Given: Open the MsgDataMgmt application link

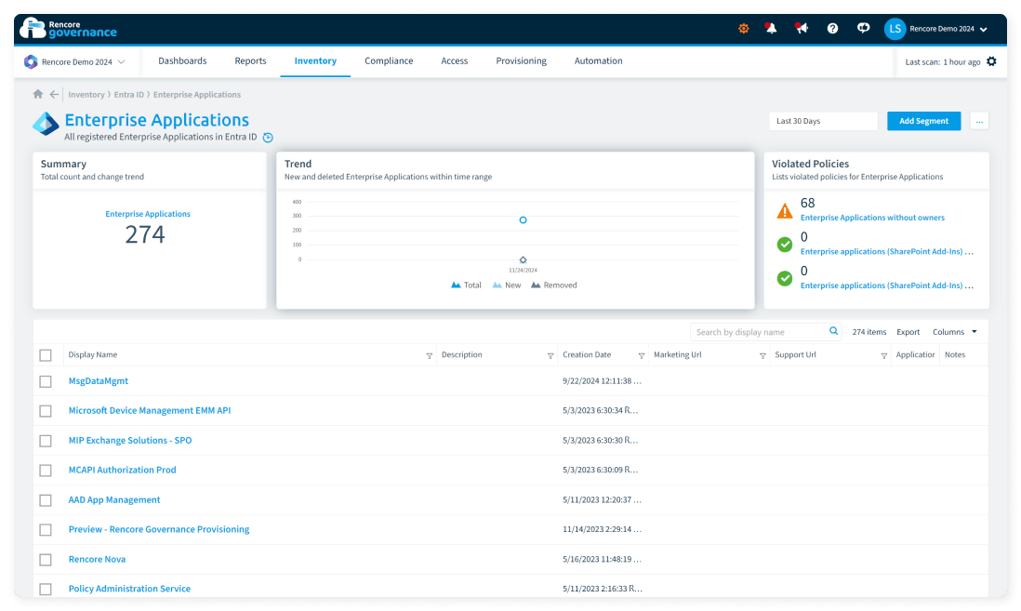Looking at the screenshot, I should (99, 381).
